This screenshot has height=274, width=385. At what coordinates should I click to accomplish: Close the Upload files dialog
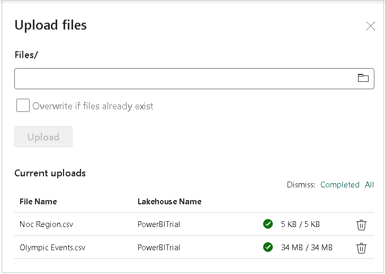370,26
